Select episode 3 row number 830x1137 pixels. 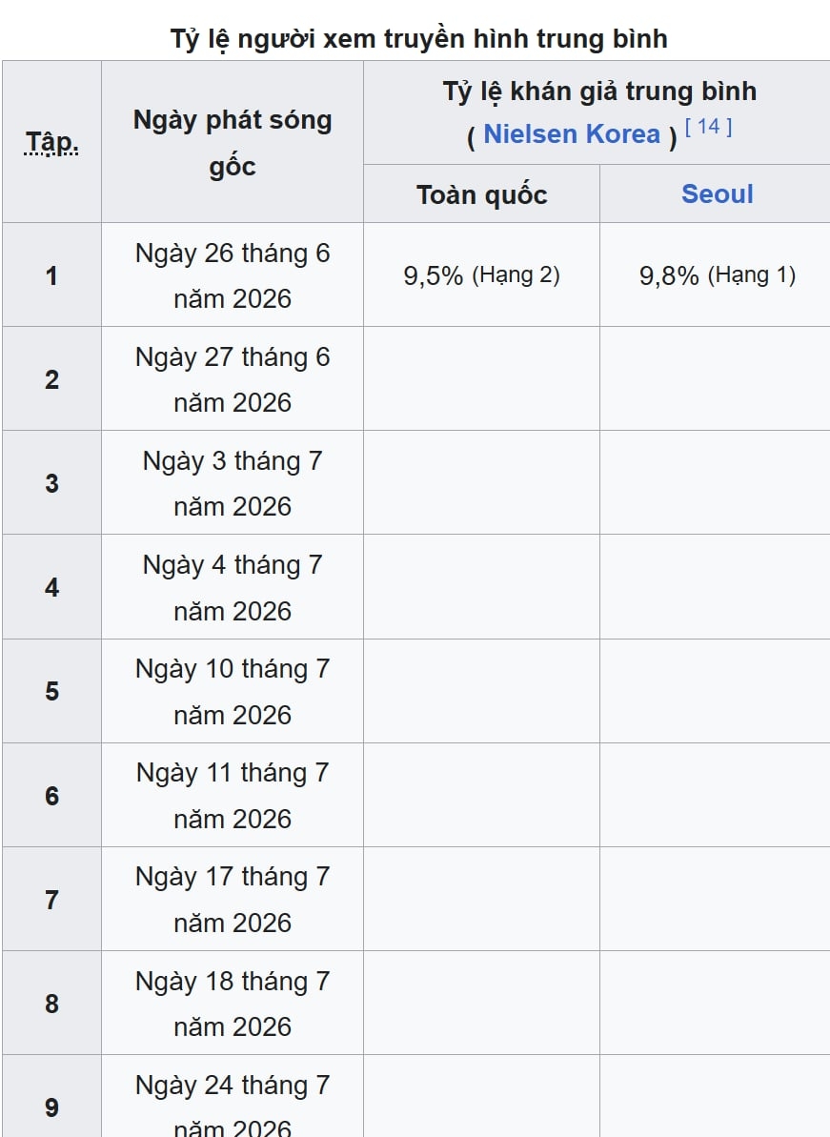[51, 483]
